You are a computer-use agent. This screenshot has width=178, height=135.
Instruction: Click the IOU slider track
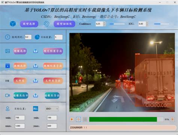coord(161,24)
